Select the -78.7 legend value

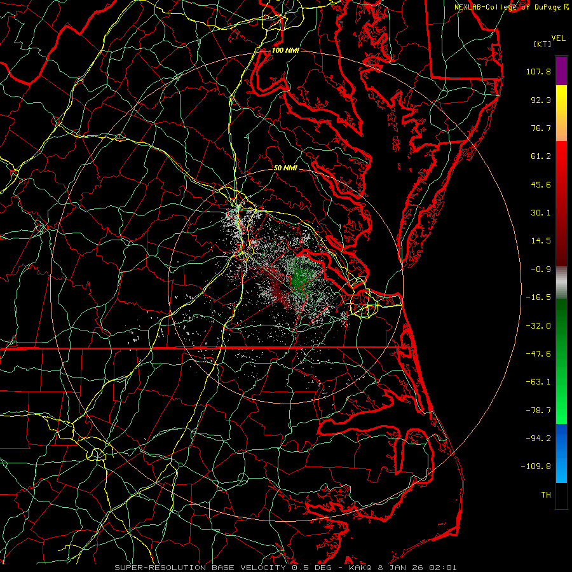pyautogui.click(x=538, y=411)
